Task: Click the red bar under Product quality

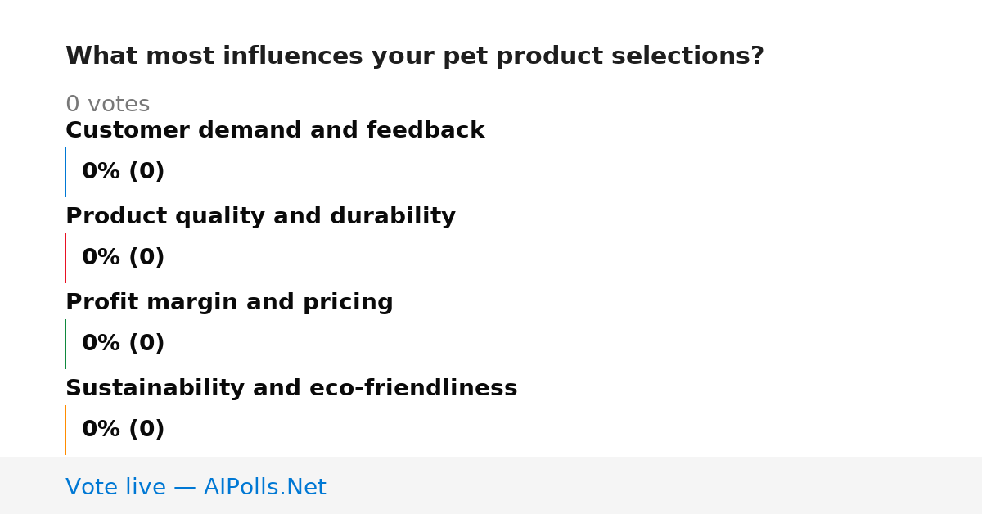Action: [65, 258]
